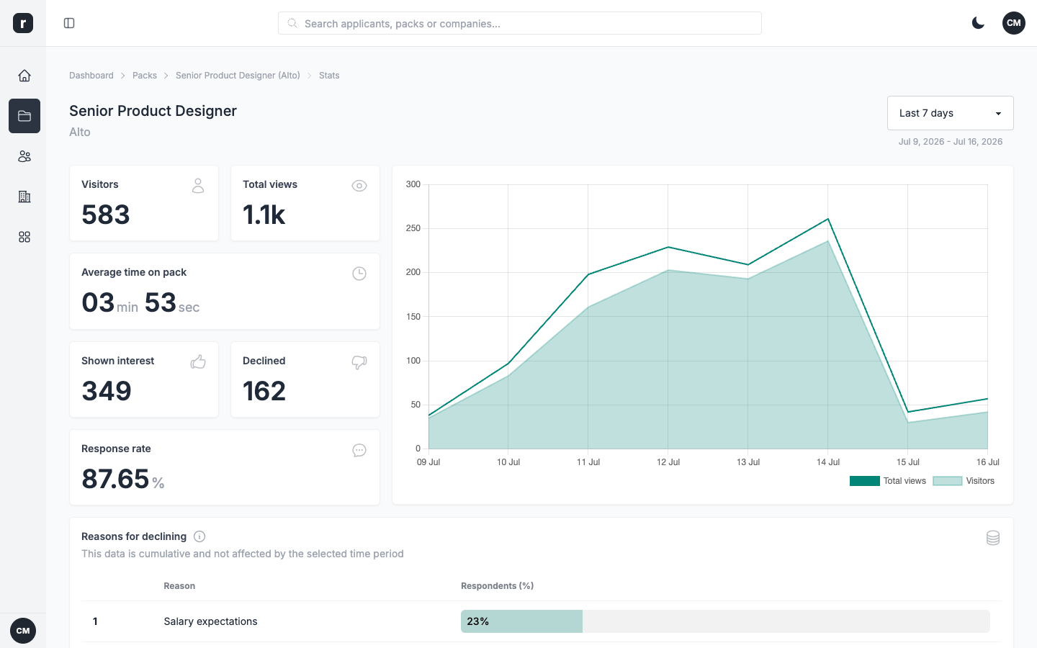Open Senior Product Designer (Alto) breadcrumb

[238, 76]
